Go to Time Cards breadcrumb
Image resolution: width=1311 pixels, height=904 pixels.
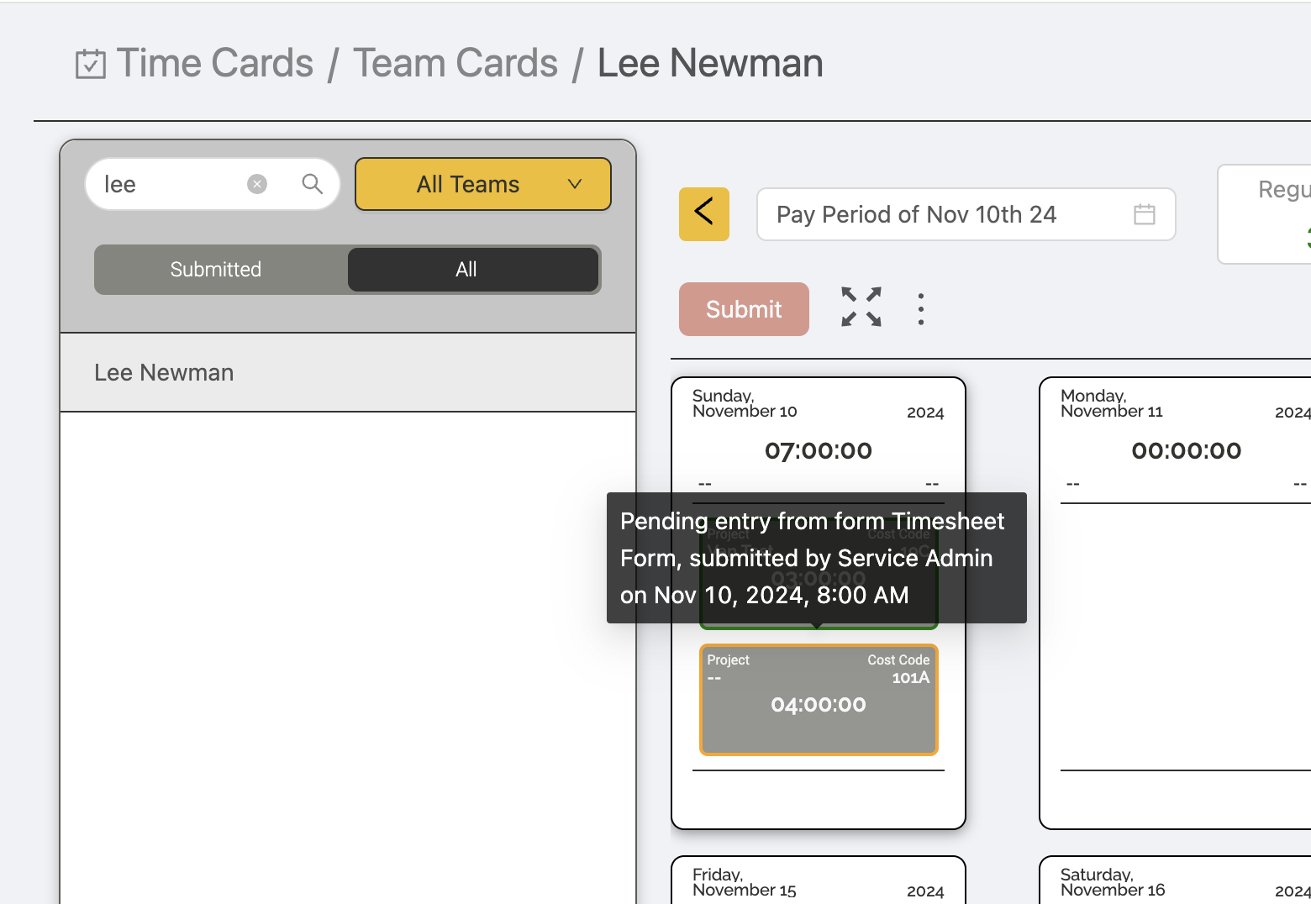point(214,63)
